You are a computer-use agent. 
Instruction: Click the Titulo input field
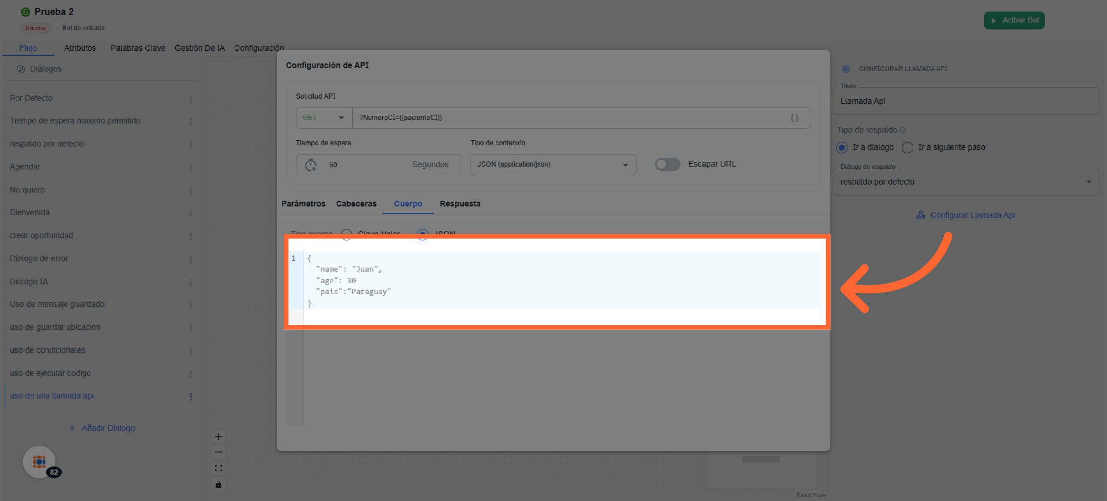[x=966, y=101]
